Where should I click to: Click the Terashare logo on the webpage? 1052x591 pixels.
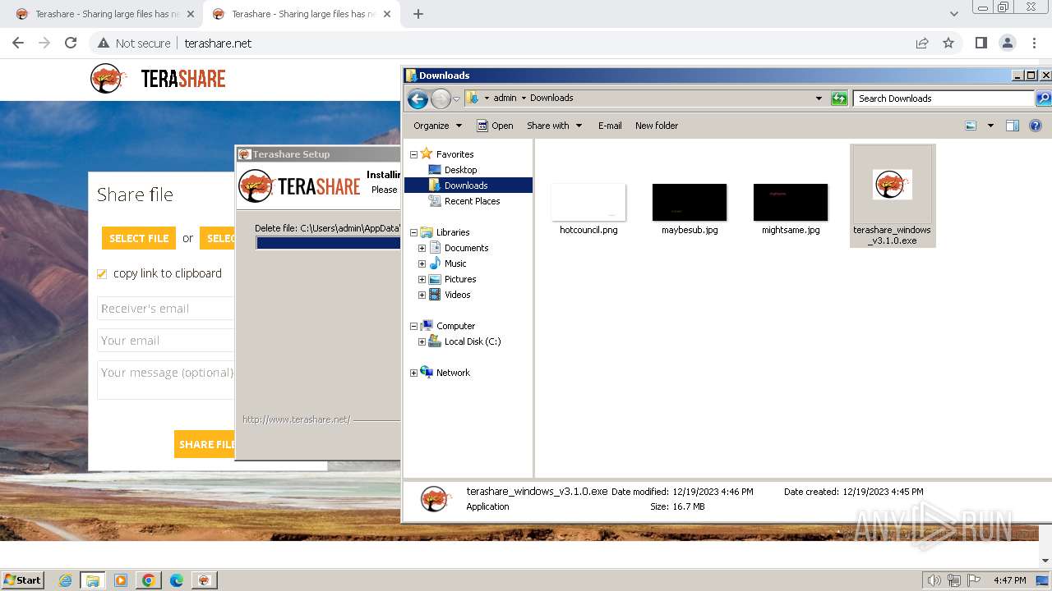(158, 79)
